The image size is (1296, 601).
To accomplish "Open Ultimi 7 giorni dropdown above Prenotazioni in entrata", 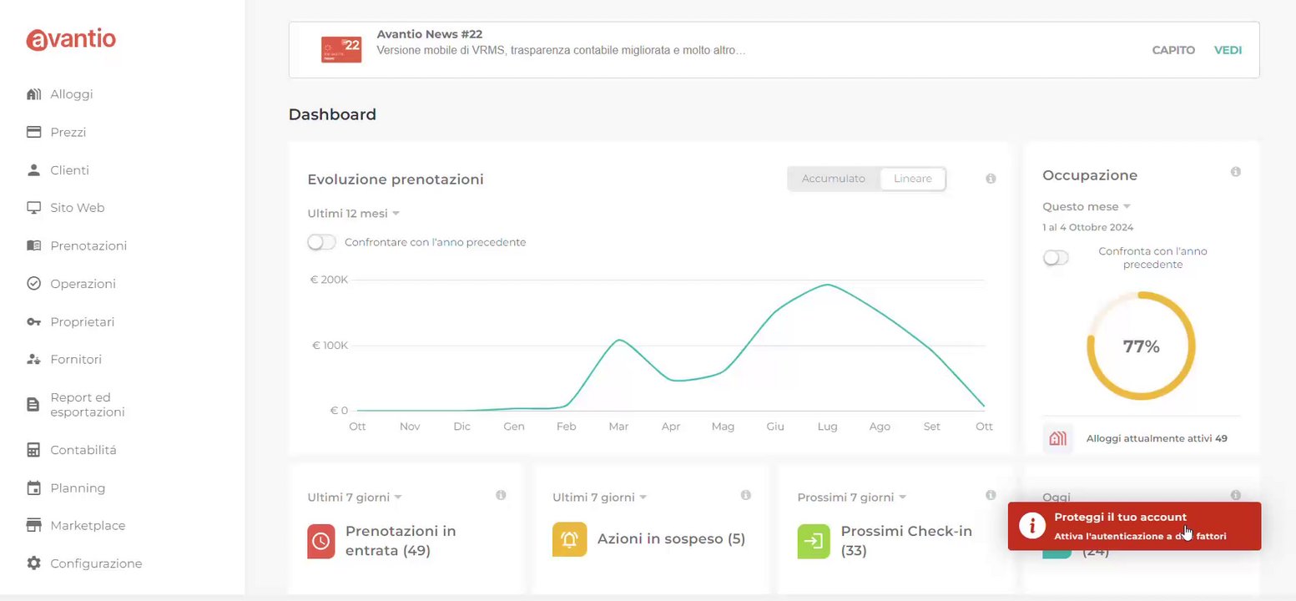I will [355, 497].
